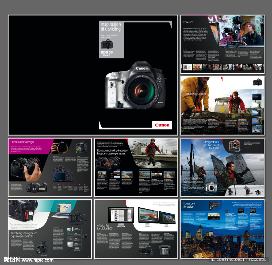Click the "Konstruert for ytelse" heading
This screenshot has width=272, height=265.
click(189, 205)
